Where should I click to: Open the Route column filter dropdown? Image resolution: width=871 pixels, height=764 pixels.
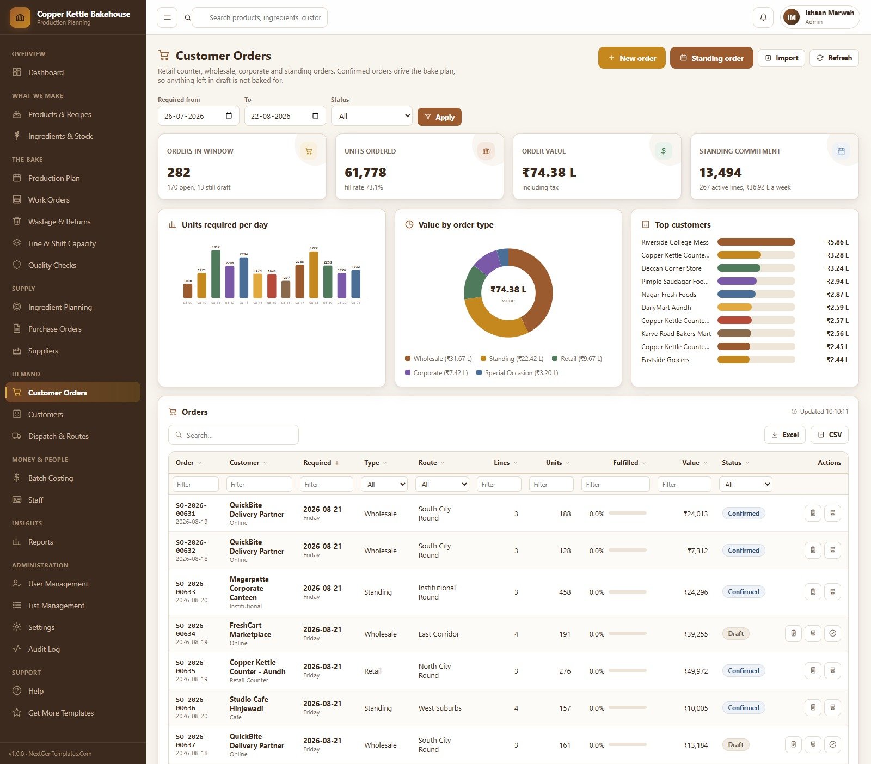pos(443,484)
